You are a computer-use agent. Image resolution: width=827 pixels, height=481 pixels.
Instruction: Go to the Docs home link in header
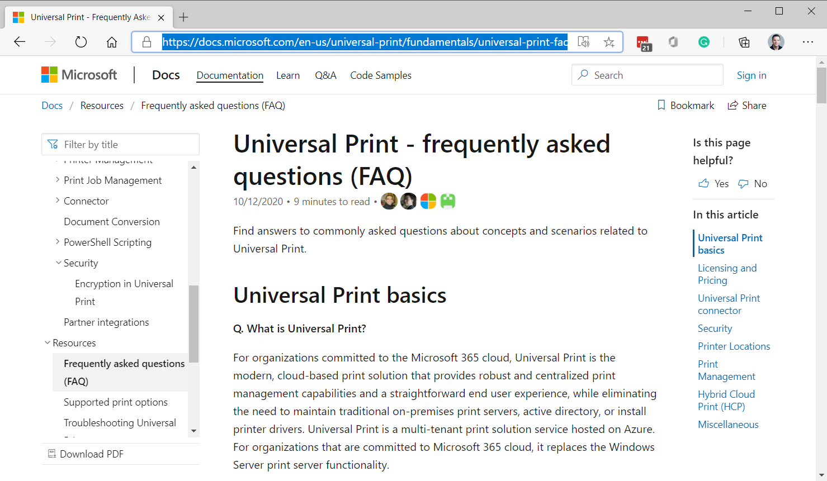click(166, 75)
